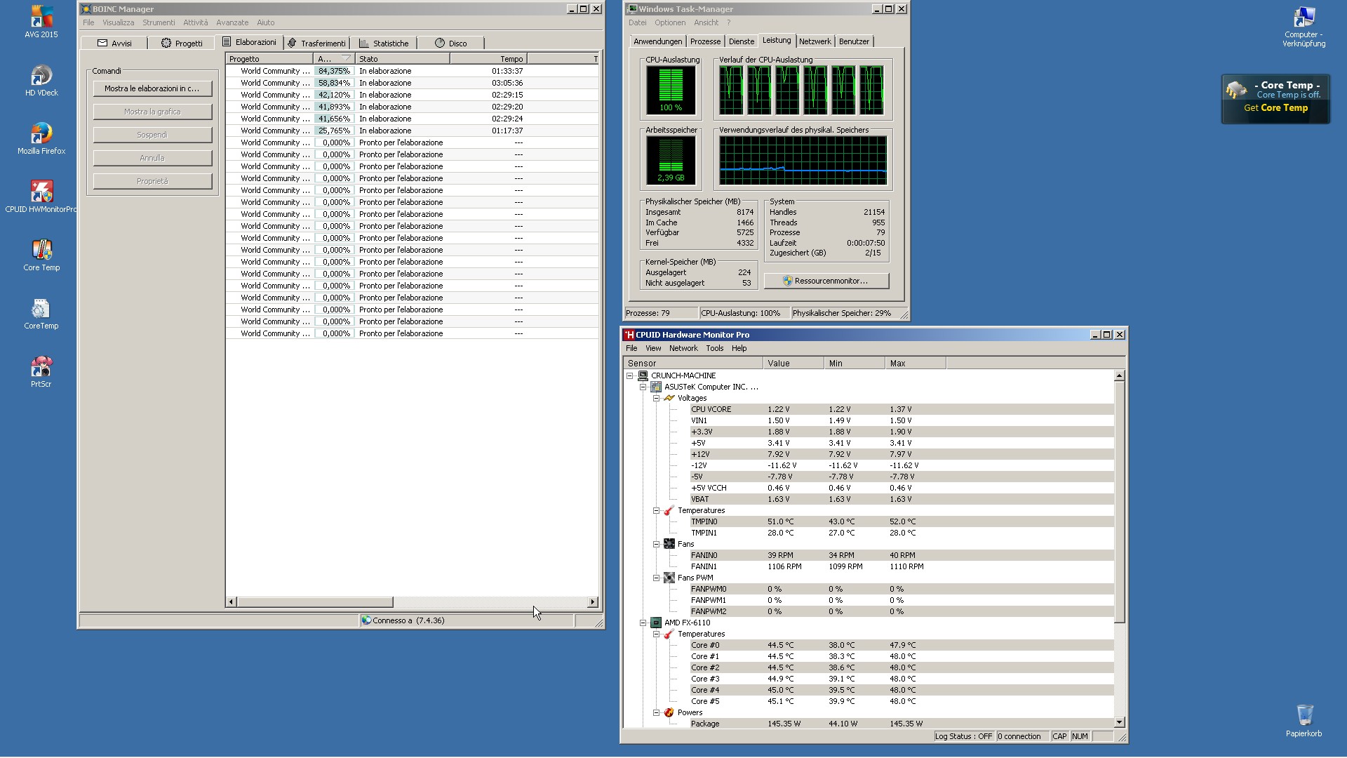Viewport: 1347px width, 758px height.
Task: Click the Task-Manager title bar icon
Action: tap(632, 9)
